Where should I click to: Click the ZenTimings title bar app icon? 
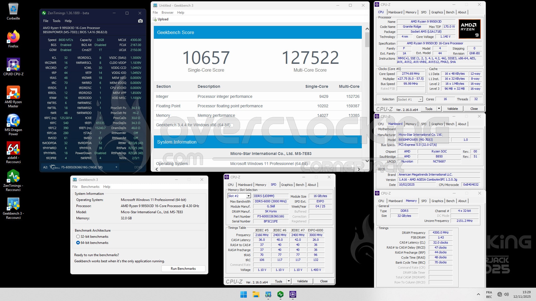pyautogui.click(x=44, y=13)
